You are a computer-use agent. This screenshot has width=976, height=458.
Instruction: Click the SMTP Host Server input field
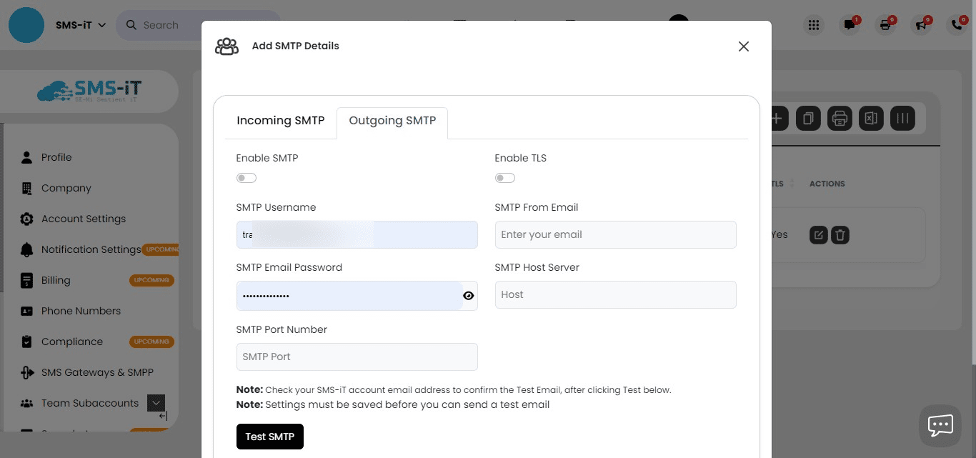(x=615, y=294)
